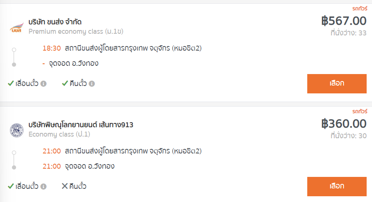
Task: Open info icon beside คืนตั๋ว on ฿567 trip
Action: pyautogui.click(x=92, y=84)
